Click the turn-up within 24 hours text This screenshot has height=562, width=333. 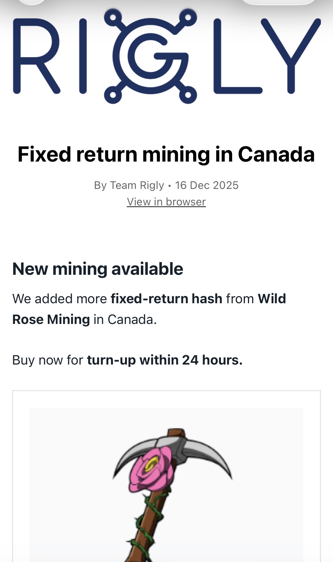[x=165, y=360]
